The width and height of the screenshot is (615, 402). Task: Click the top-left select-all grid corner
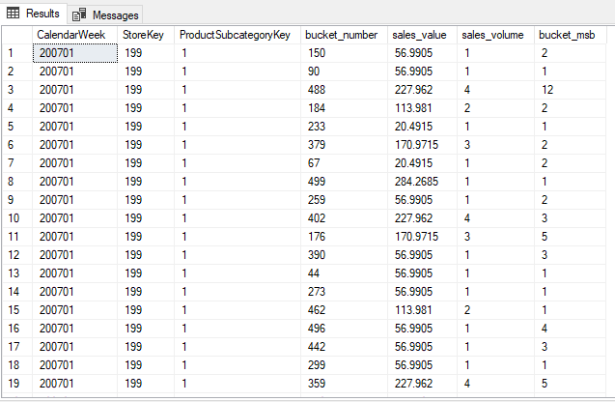17,35
